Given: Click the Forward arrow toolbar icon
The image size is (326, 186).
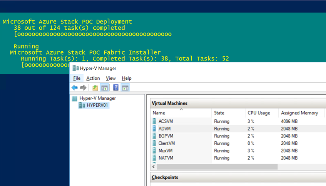Looking at the screenshot, I should 83,87.
